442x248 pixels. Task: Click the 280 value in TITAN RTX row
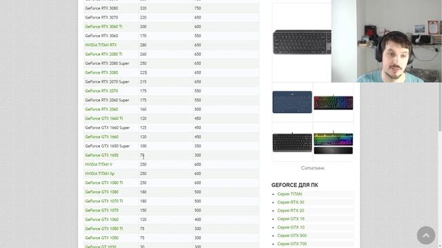tap(143, 45)
